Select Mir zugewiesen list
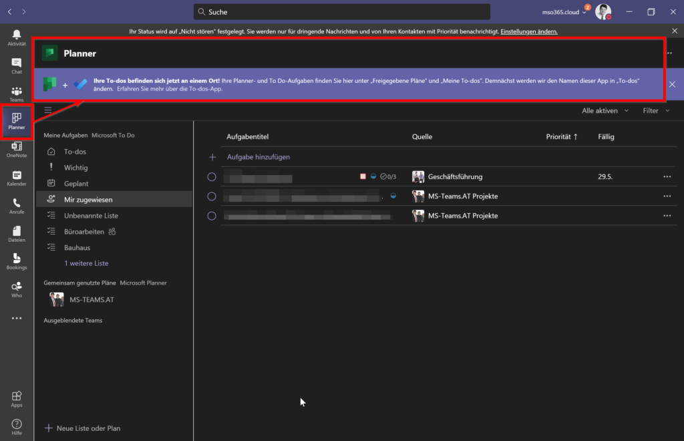Screen dimensions: 684x441 coord(114,199)
